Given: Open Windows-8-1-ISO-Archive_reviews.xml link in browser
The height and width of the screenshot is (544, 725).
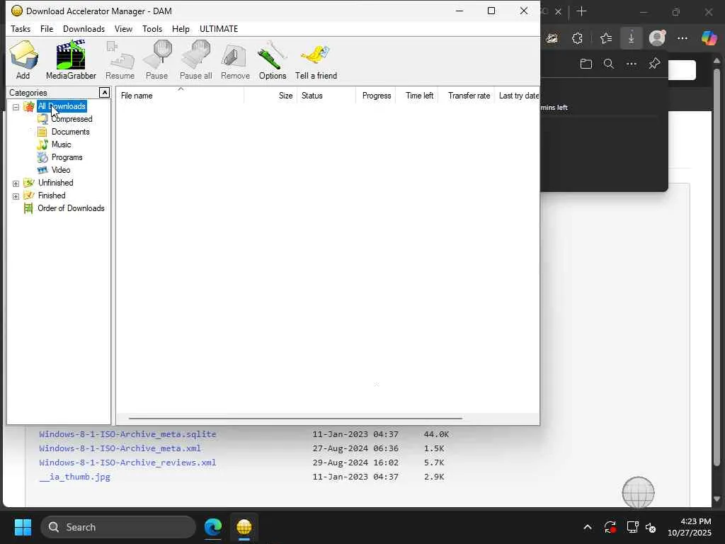Looking at the screenshot, I should pos(127,462).
